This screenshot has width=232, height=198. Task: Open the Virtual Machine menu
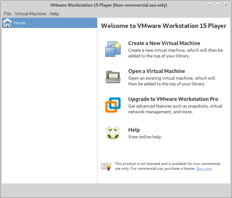(x=30, y=14)
